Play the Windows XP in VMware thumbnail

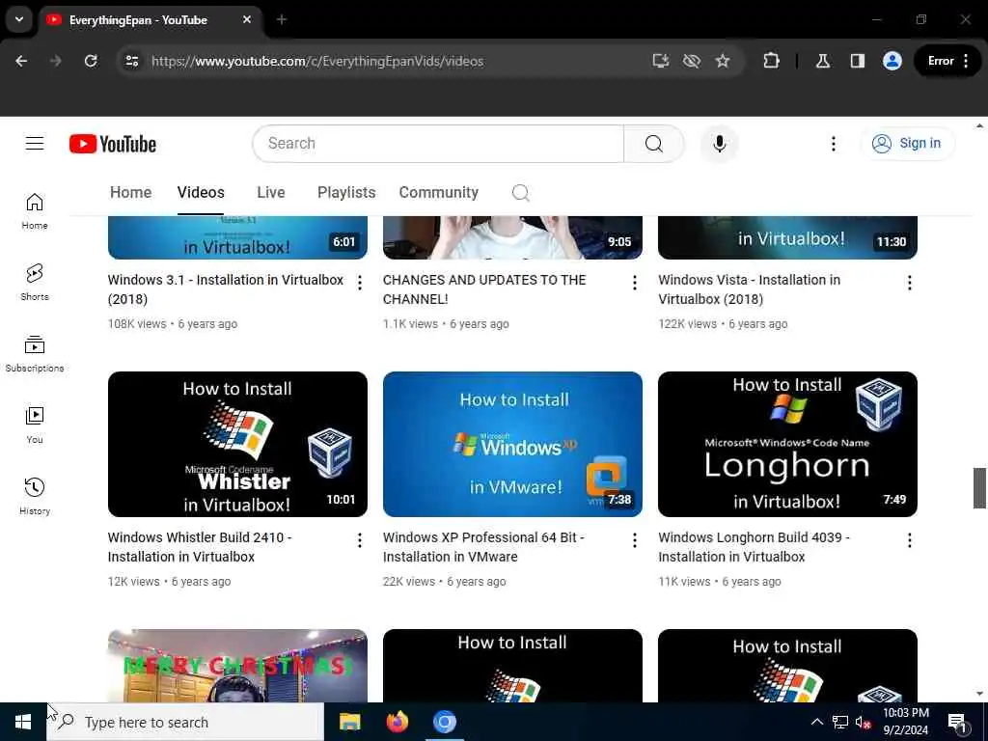tap(512, 444)
